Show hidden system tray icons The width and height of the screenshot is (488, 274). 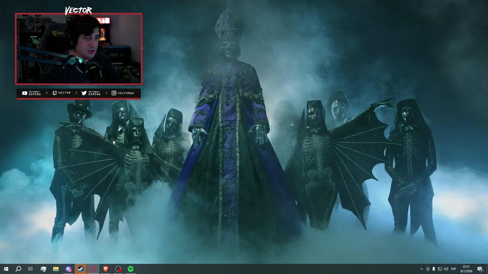pos(421,269)
